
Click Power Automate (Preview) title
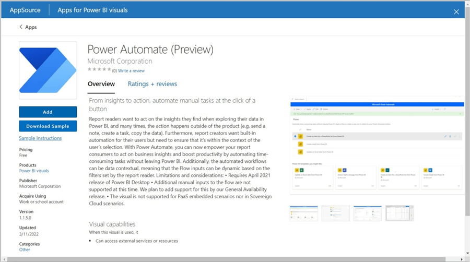tap(150, 50)
